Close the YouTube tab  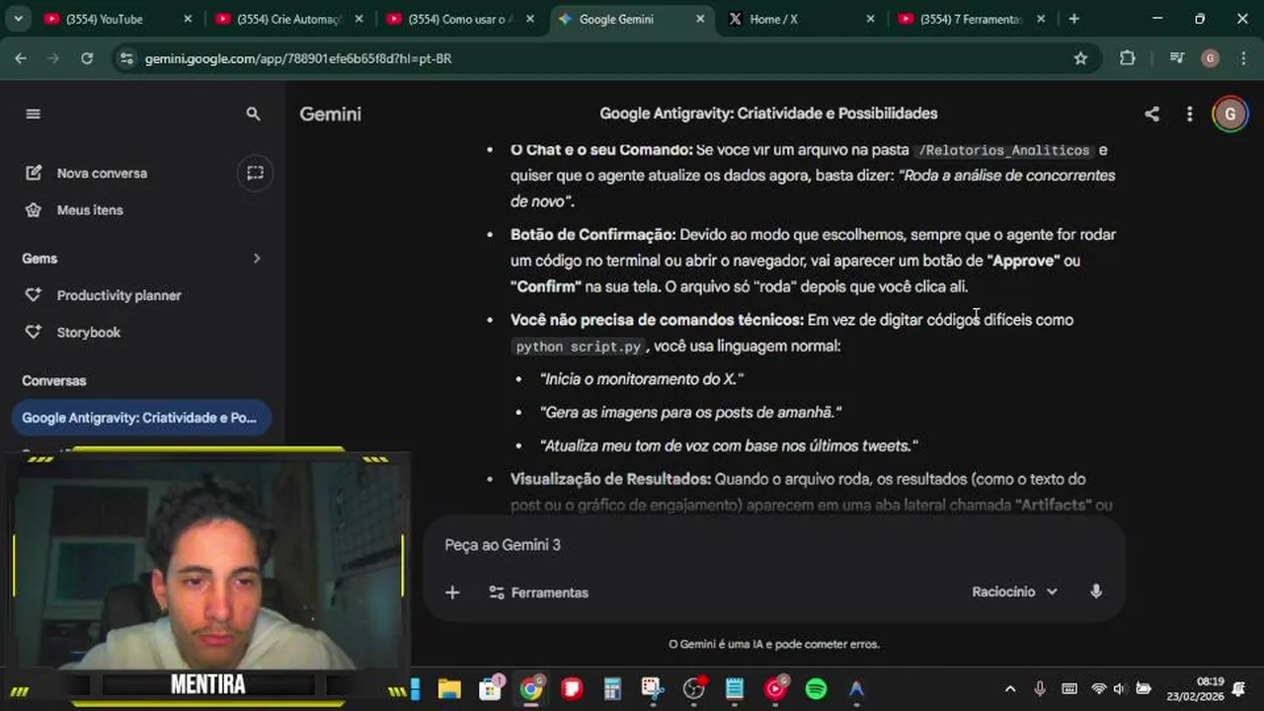tap(187, 19)
